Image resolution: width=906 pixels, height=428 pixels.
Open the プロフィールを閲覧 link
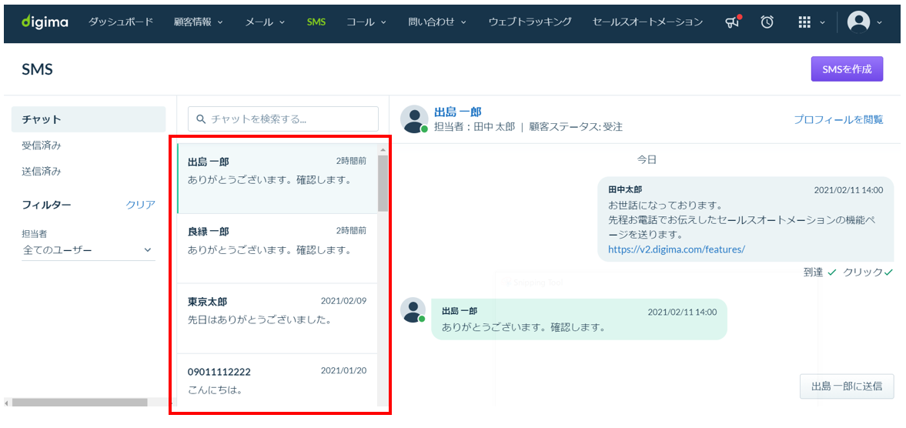click(x=838, y=119)
